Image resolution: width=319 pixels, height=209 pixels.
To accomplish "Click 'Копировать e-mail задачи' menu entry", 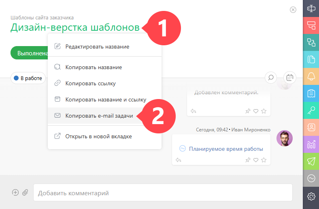I will coord(104,116).
